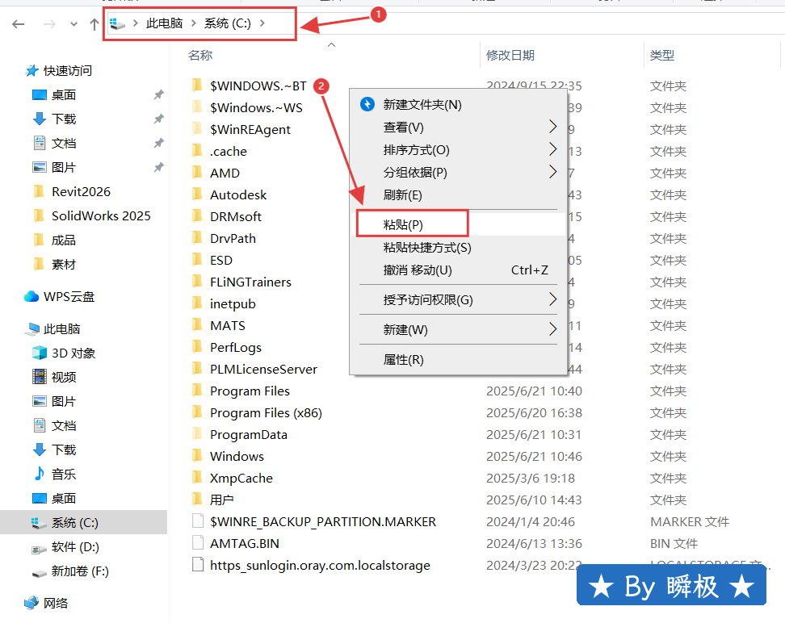Open Revit2026 folder in quick access

81,191
